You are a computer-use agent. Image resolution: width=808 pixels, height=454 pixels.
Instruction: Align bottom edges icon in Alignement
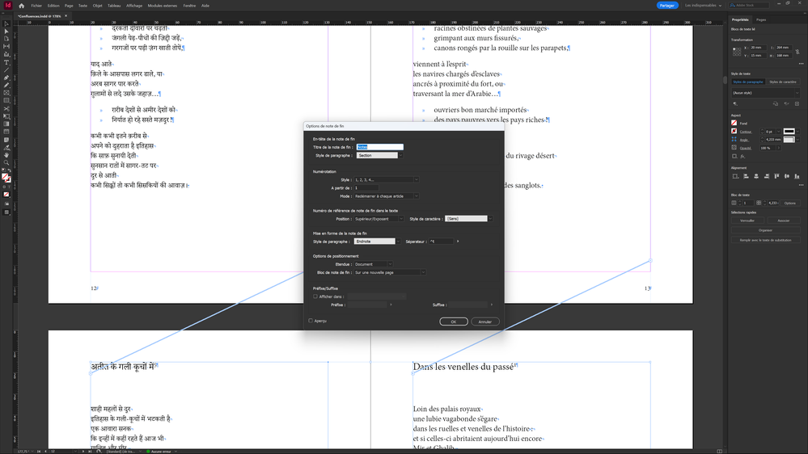click(797, 176)
